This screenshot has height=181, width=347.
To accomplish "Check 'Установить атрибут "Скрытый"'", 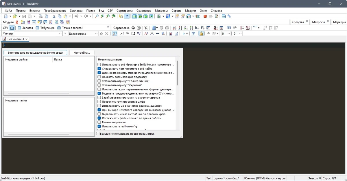I will pyautogui.click(x=99, y=85).
